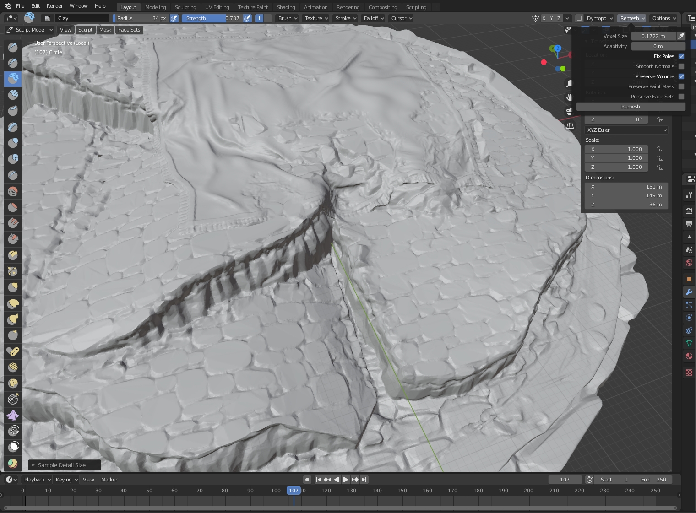Toggle the camera view icon
This screenshot has height=513, width=696.
point(569,111)
